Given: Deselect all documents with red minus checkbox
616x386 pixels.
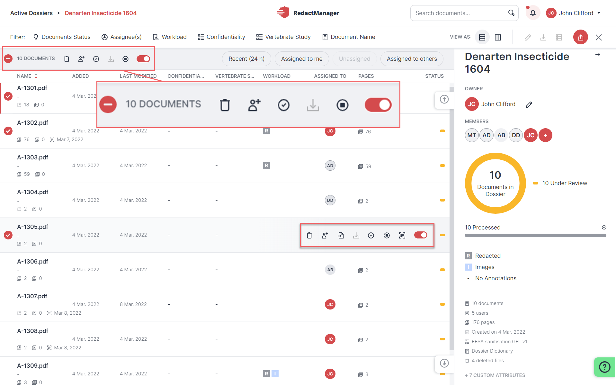Looking at the screenshot, I should (8, 58).
